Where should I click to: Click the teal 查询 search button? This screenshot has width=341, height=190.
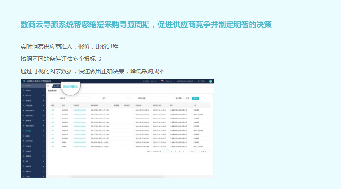pyautogui.click(x=195, y=98)
